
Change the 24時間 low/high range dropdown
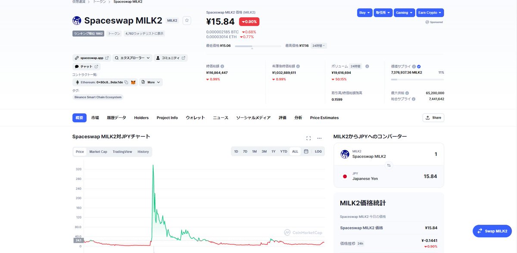click(319, 46)
